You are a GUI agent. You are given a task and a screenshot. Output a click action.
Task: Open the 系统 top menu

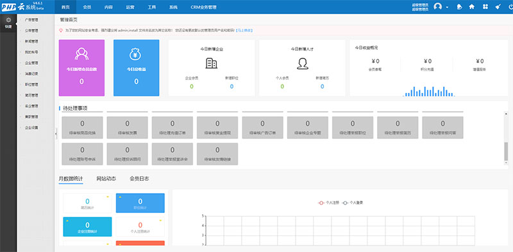click(173, 7)
